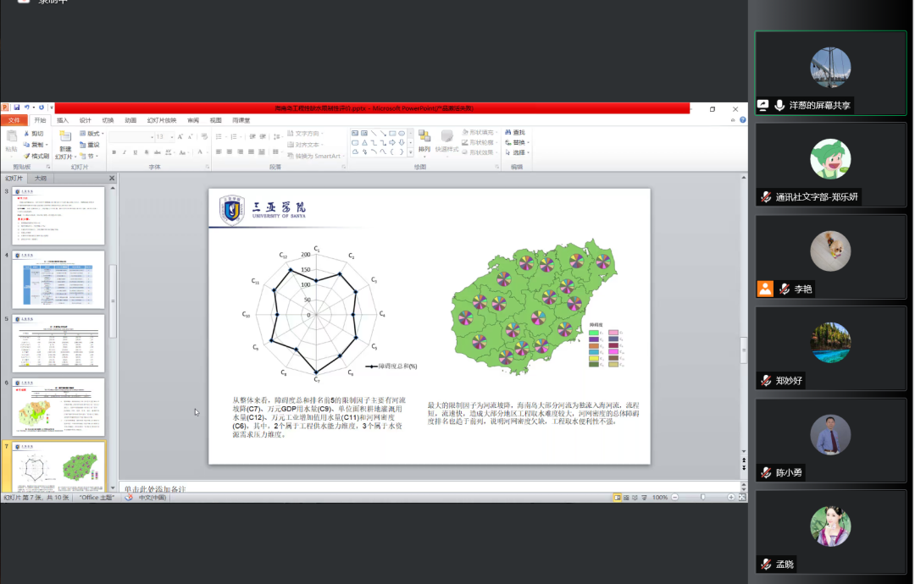Select slide 4 thumbnail in slide panel
Viewport: 915px width, 584px height.
click(x=58, y=279)
